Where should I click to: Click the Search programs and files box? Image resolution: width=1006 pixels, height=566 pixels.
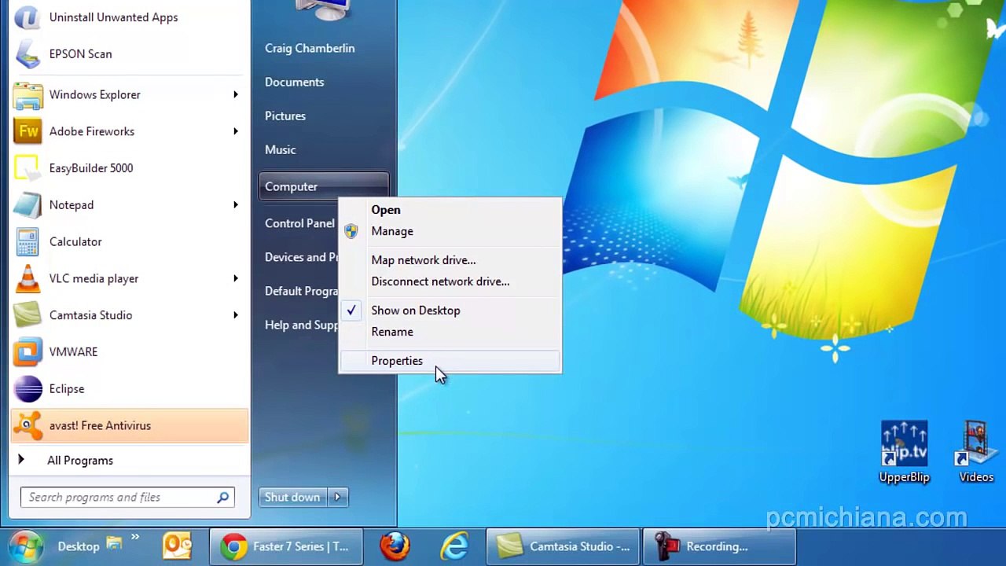(x=127, y=497)
